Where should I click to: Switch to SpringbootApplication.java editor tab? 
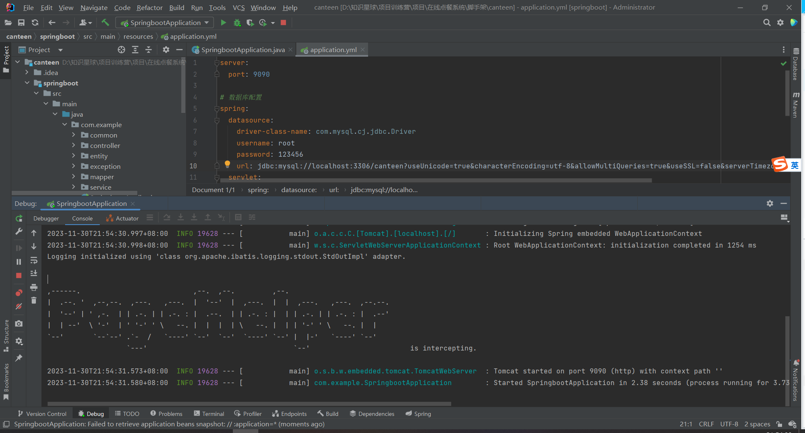click(242, 50)
